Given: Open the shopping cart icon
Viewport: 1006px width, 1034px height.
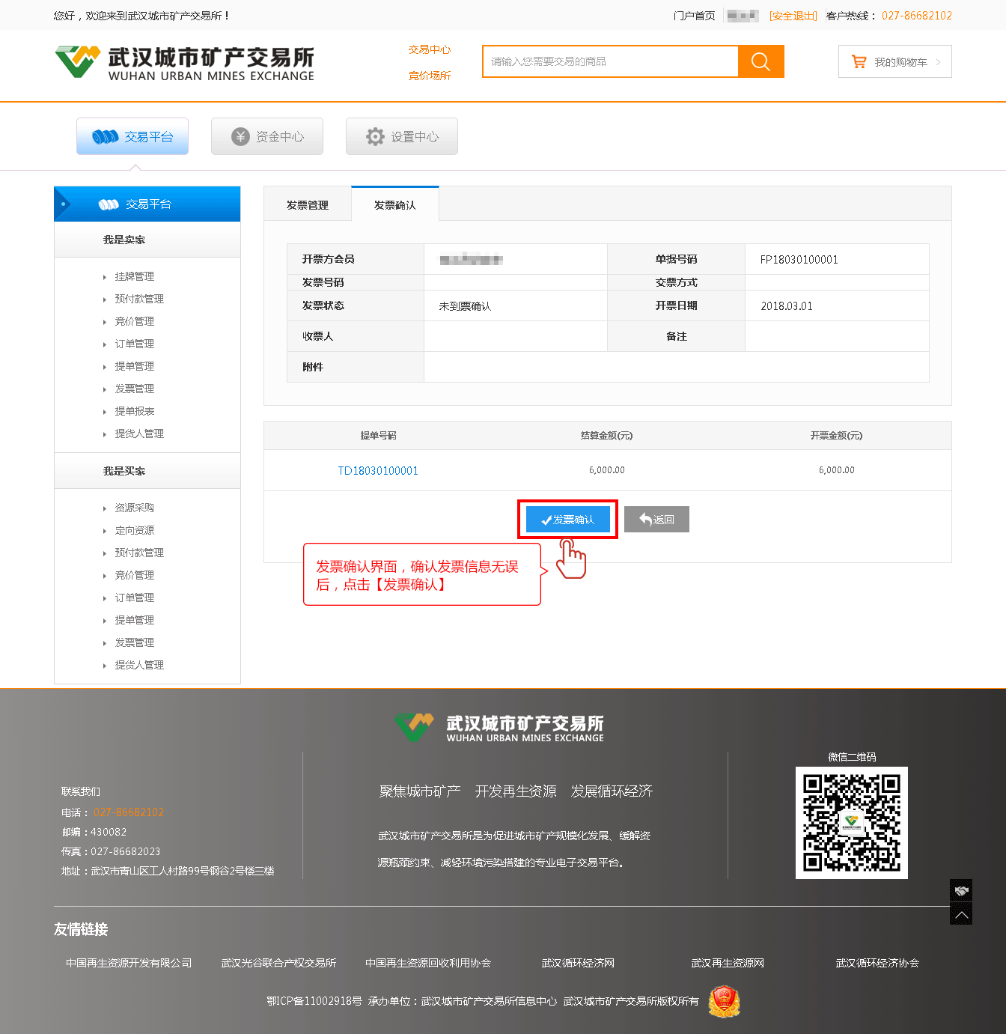Looking at the screenshot, I should click(x=859, y=62).
